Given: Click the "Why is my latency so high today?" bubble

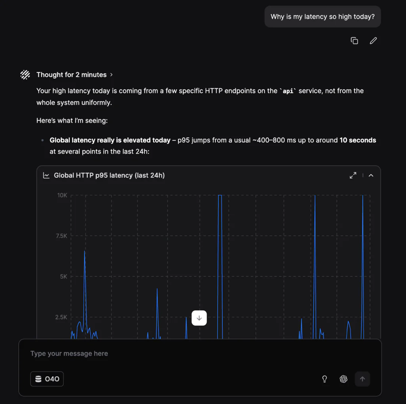Looking at the screenshot, I should point(322,17).
